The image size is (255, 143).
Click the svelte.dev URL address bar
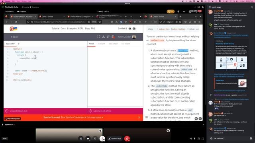[59, 22]
